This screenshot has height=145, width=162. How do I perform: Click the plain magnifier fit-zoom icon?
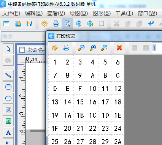(104, 48)
